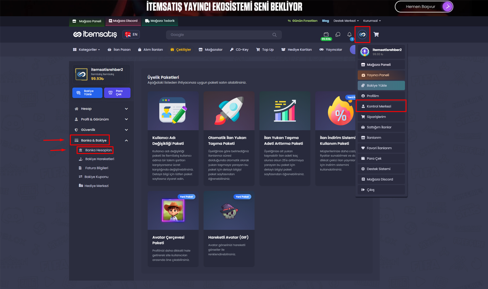Open the shopping cart icon
This screenshot has height=289, width=488.
coord(376,35)
